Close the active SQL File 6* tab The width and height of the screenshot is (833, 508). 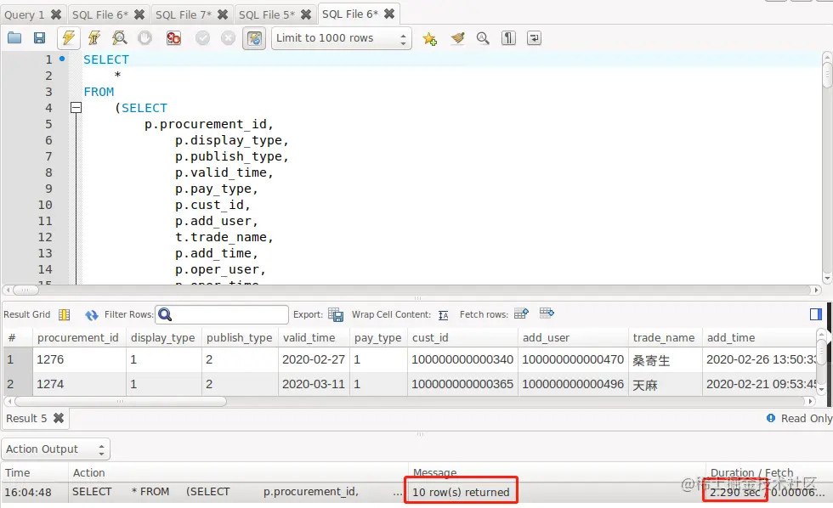pyautogui.click(x=389, y=14)
